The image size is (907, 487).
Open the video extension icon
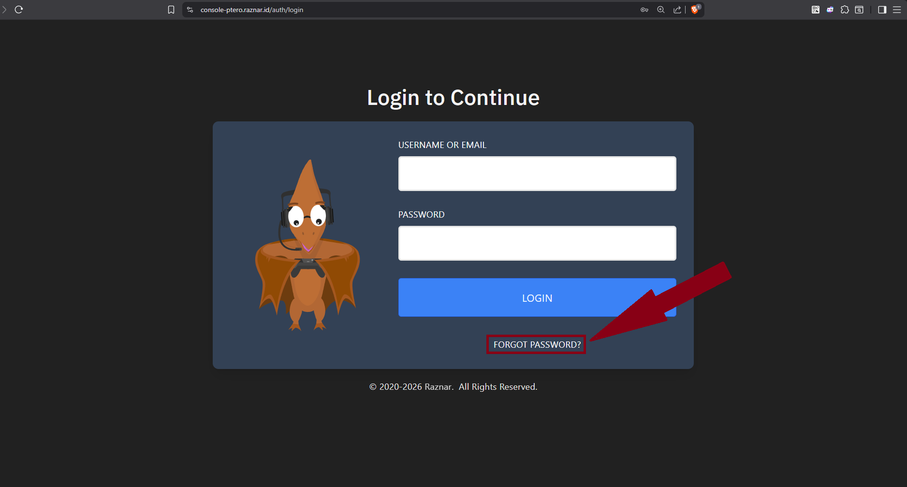click(x=830, y=10)
